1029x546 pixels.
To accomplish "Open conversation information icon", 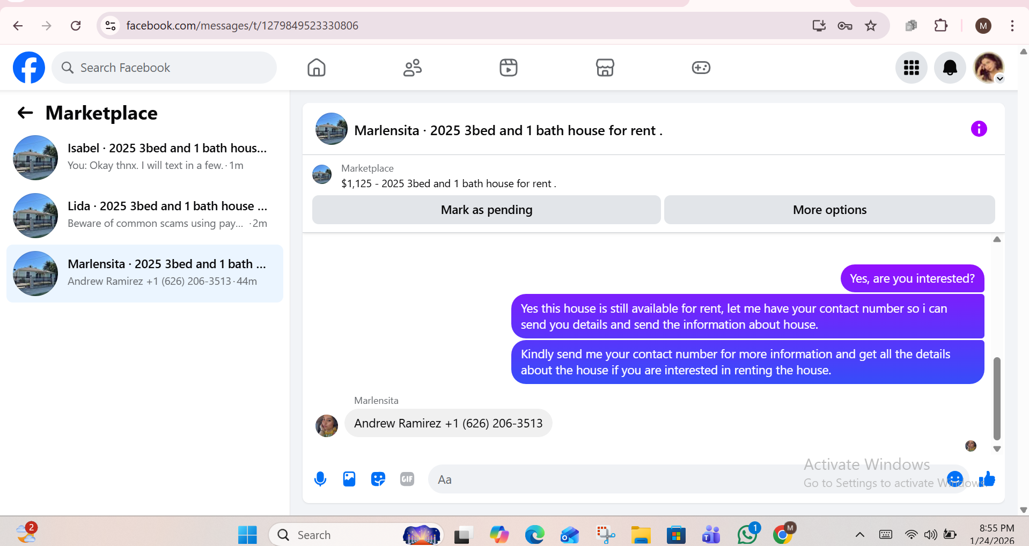I will tap(979, 129).
